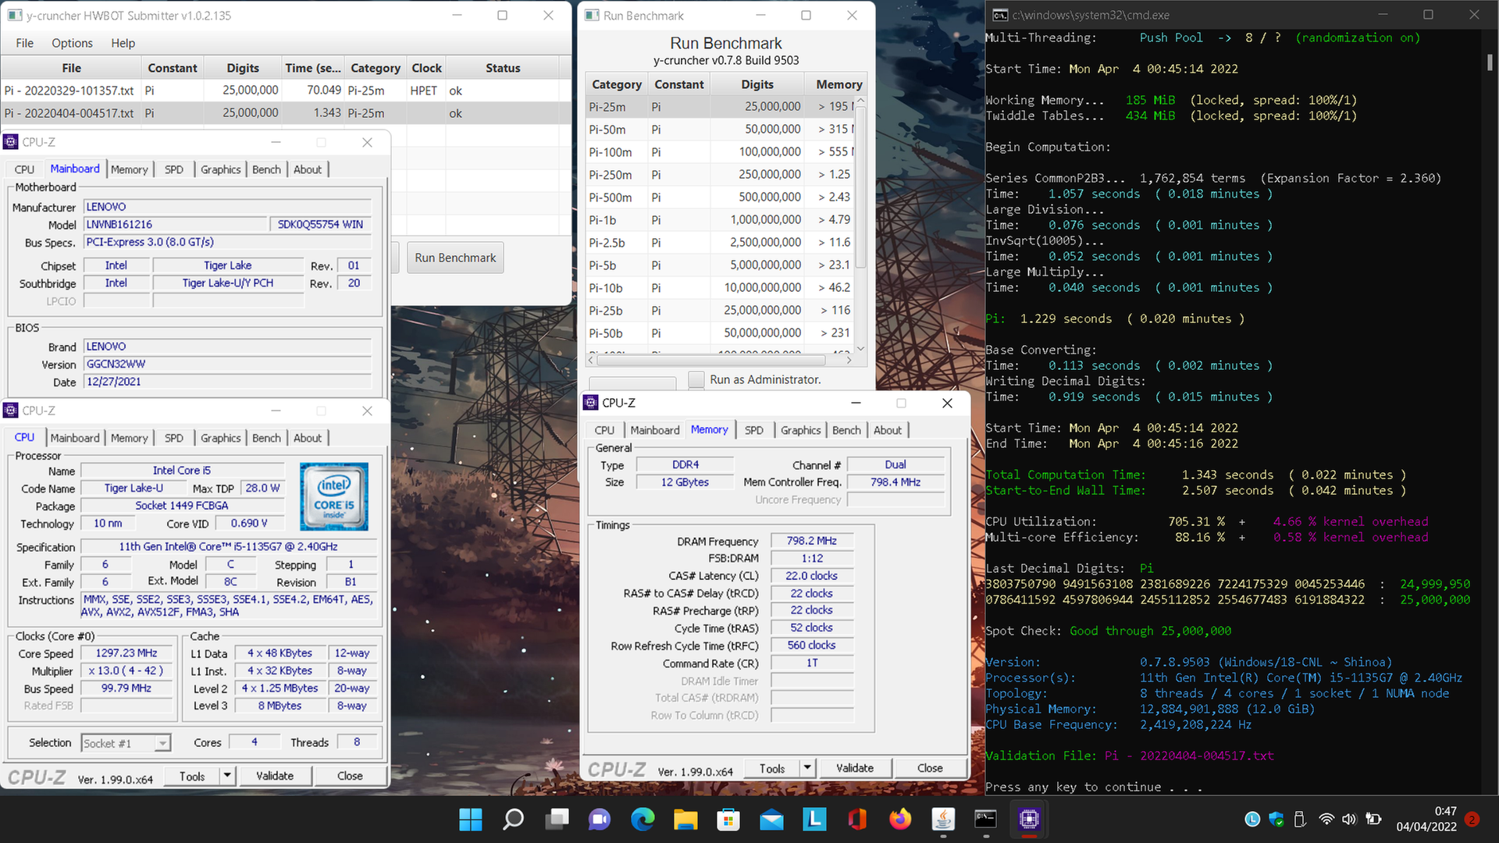The width and height of the screenshot is (1499, 843).
Task: Select the Pi-500m benchmark row
Action: (x=720, y=197)
